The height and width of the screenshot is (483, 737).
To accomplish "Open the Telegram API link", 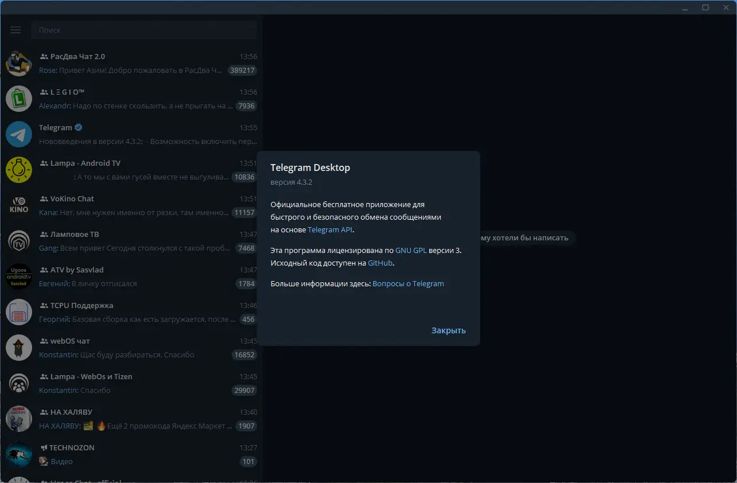I will (x=330, y=229).
